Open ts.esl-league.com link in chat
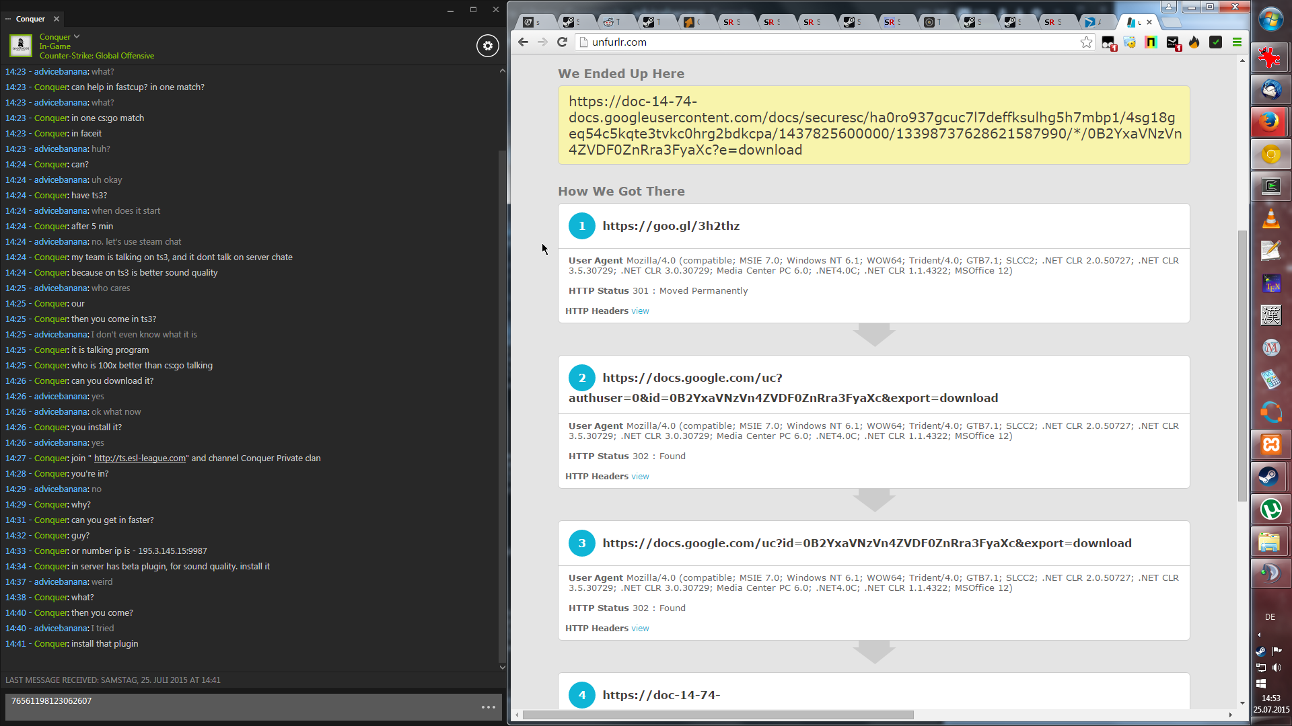1292x726 pixels. pos(140,458)
